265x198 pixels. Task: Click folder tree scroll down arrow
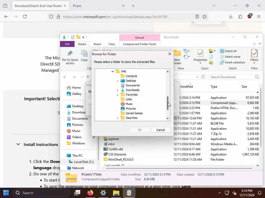click(167, 119)
